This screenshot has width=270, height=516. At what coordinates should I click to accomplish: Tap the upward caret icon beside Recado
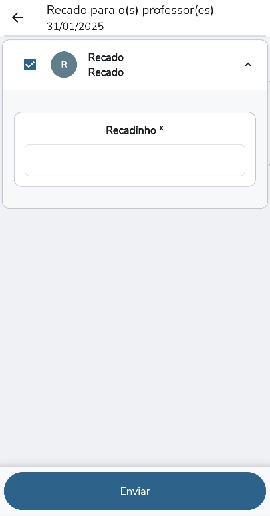point(248,64)
